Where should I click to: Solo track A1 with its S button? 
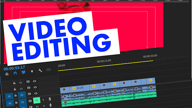click(x=43, y=100)
